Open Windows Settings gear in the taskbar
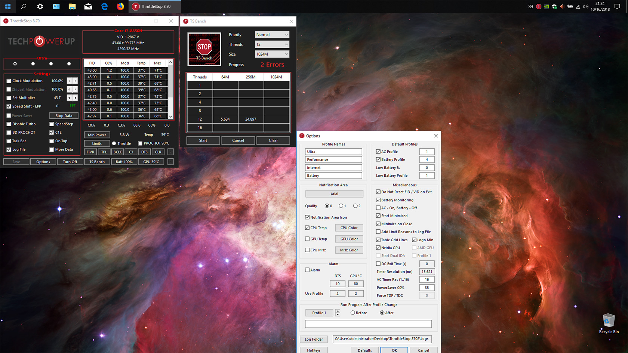This screenshot has width=628, height=353. pyautogui.click(x=40, y=6)
